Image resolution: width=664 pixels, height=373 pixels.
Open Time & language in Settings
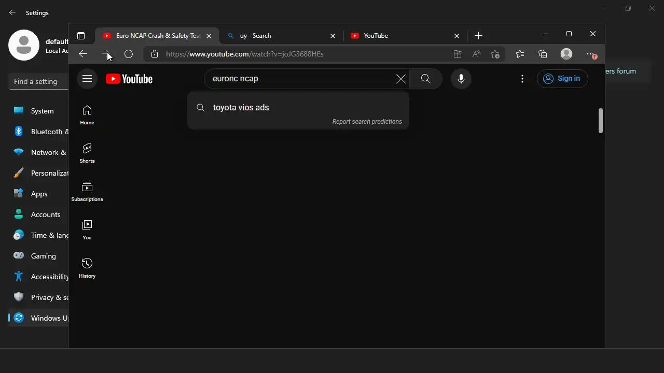click(x=38, y=235)
